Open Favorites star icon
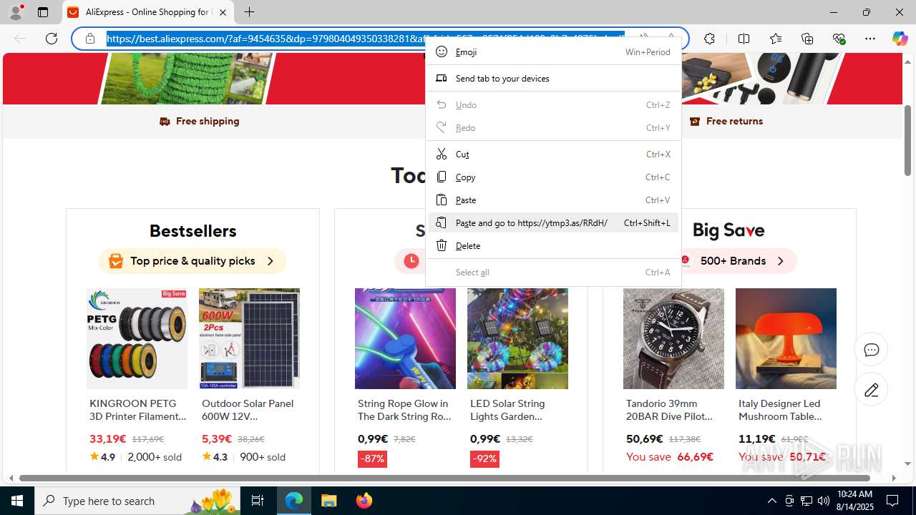Image resolution: width=916 pixels, height=515 pixels. [x=776, y=39]
